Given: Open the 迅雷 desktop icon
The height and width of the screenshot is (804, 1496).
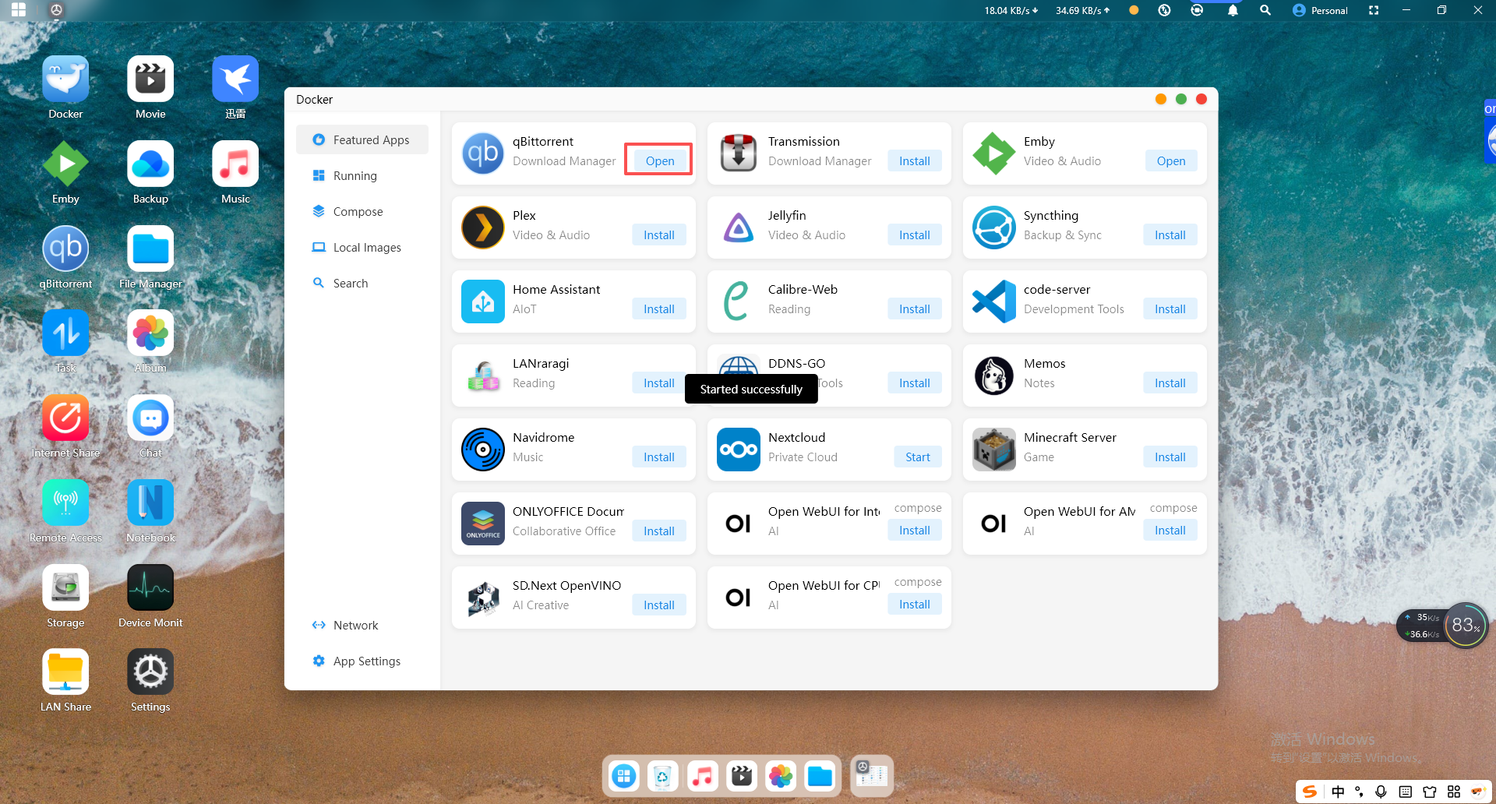Looking at the screenshot, I should click(235, 79).
